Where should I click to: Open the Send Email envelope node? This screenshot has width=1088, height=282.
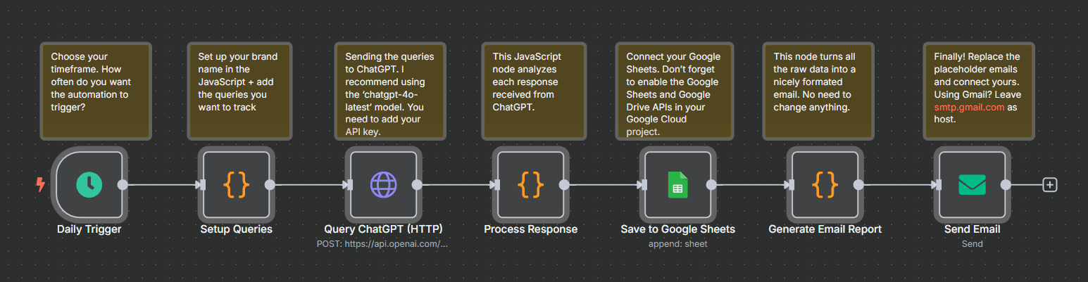point(973,185)
